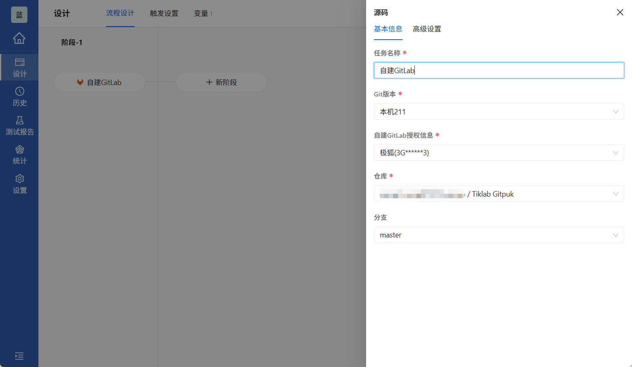Image resolution: width=632 pixels, height=367 pixels.
Task: Select the 自建GitLab task node
Action: 99,82
